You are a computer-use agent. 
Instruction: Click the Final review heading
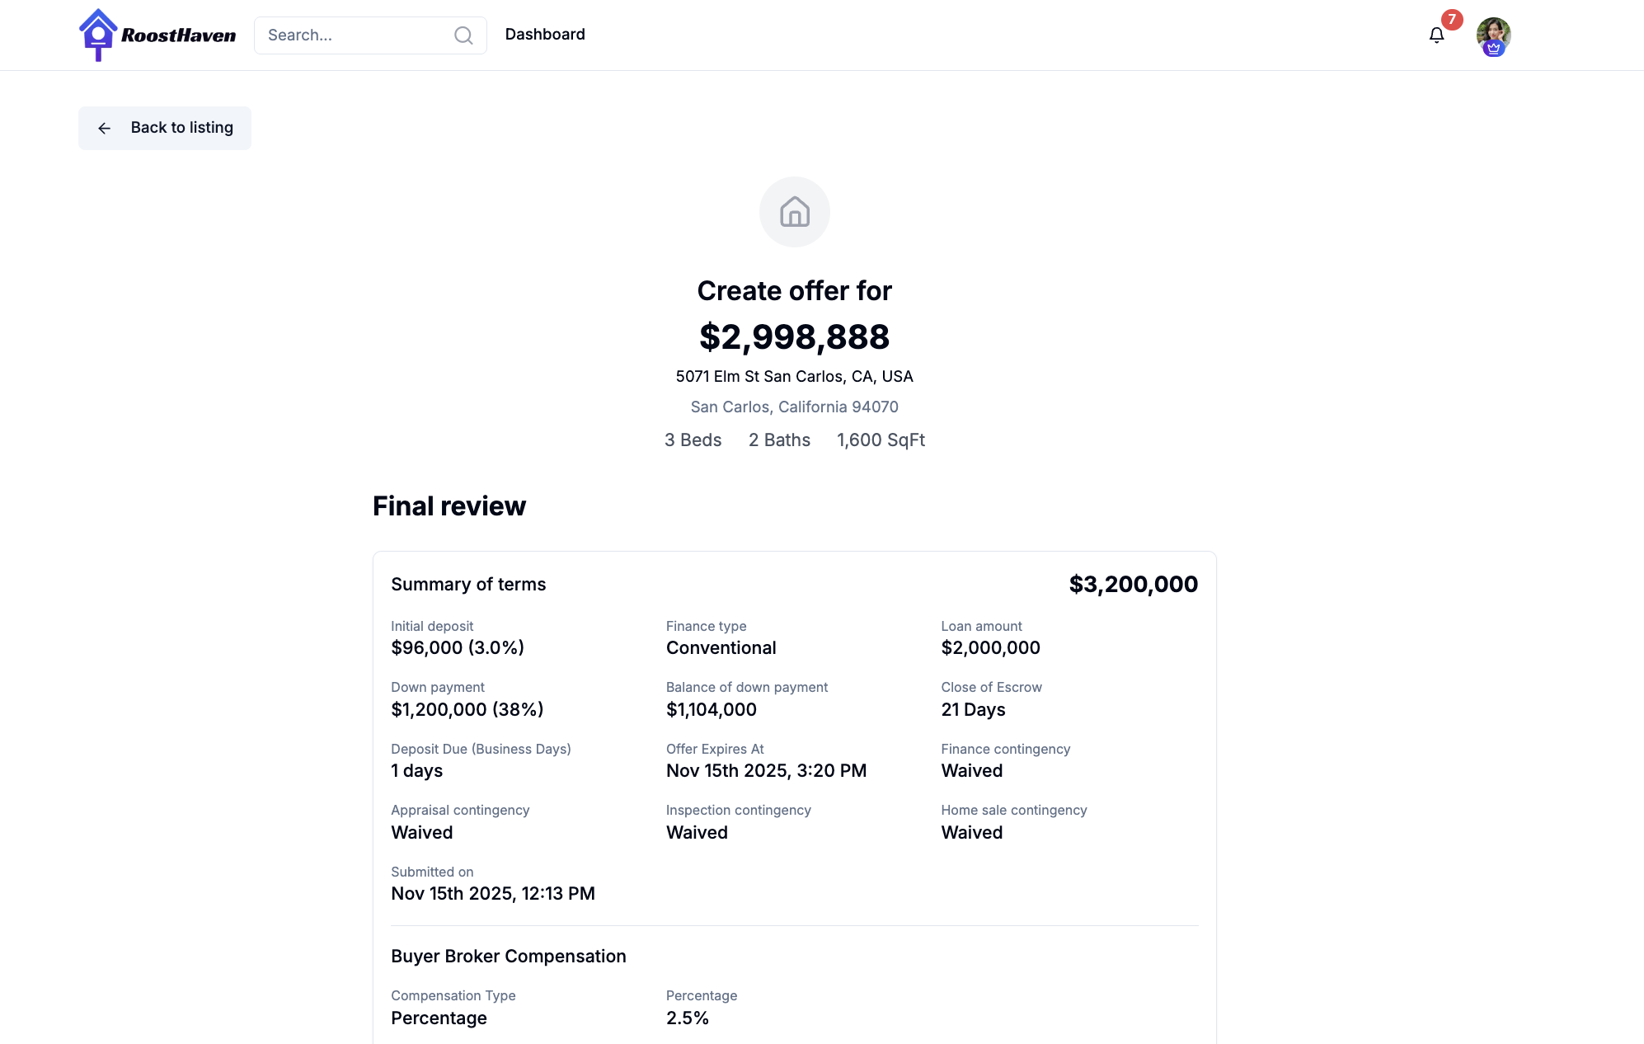point(449,506)
